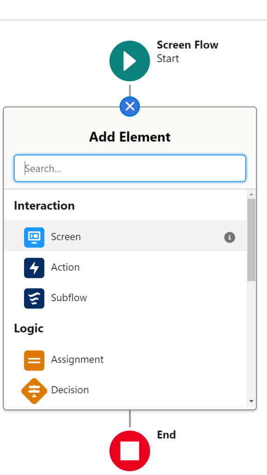Dismiss the Add Element popup
Viewport: 267px width, 475px height.
[x=129, y=106]
